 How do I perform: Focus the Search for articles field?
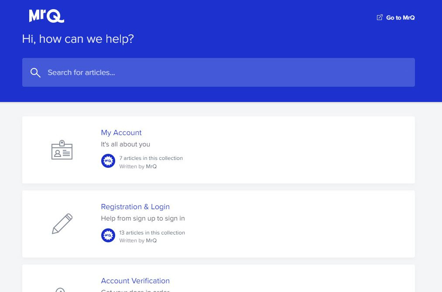tap(219, 72)
